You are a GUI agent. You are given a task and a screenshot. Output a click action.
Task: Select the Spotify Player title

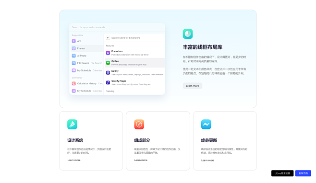pos(119,81)
